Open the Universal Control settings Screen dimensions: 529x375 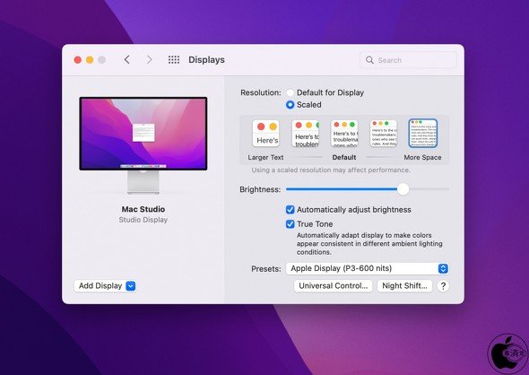point(333,286)
